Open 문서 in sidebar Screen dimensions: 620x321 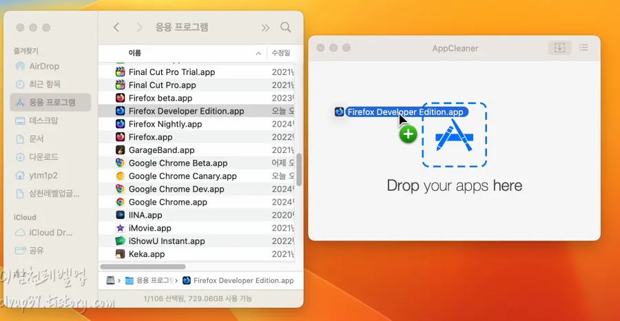(x=30, y=138)
